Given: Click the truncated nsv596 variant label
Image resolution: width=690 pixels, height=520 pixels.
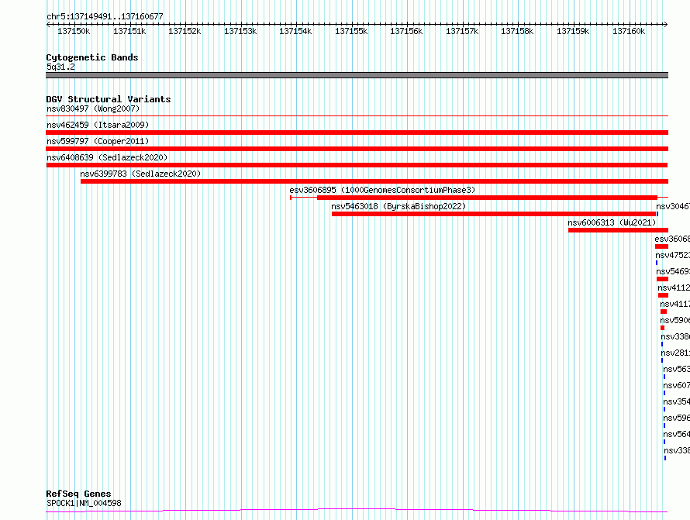Looking at the screenshot, I should click(676, 418).
